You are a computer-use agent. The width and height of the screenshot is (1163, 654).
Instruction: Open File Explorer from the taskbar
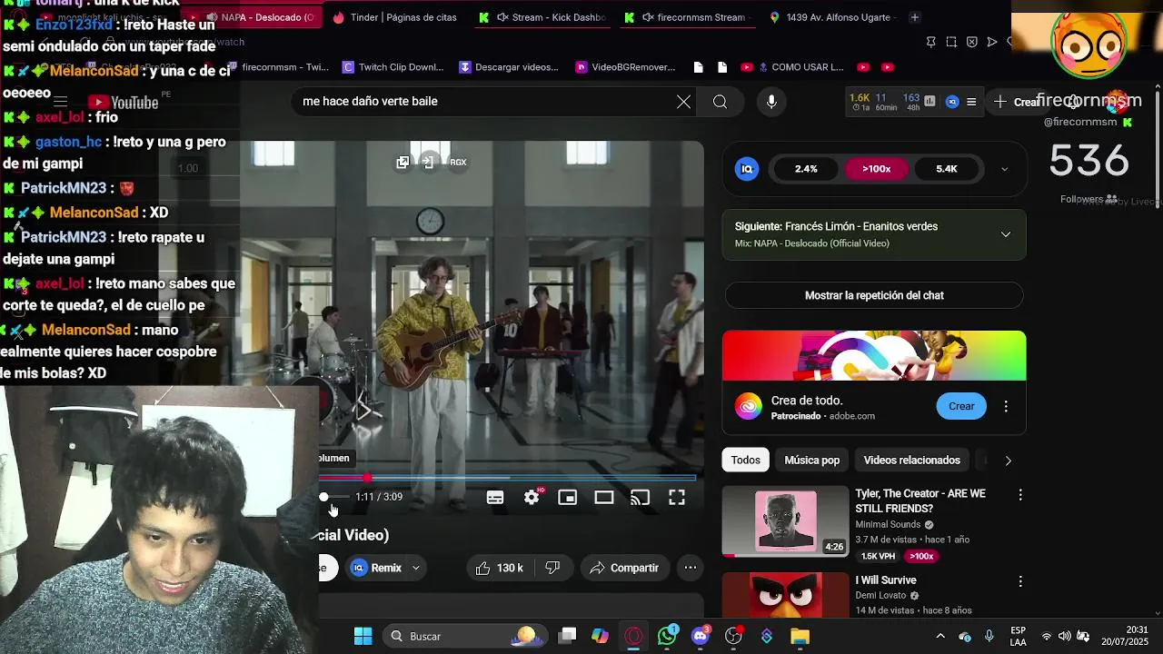pos(800,636)
